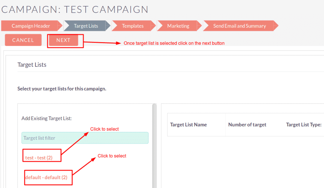324x188 pixels.
Task: Click the Select your target lists instruction
Action: (x=62, y=89)
